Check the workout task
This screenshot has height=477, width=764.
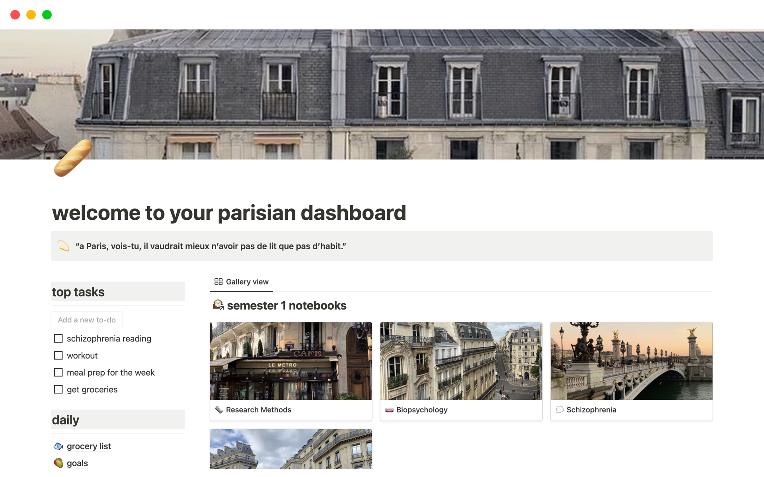[x=58, y=356]
